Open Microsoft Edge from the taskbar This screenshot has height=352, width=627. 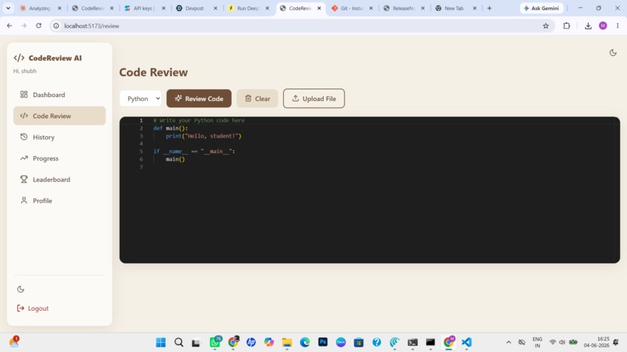click(305, 342)
